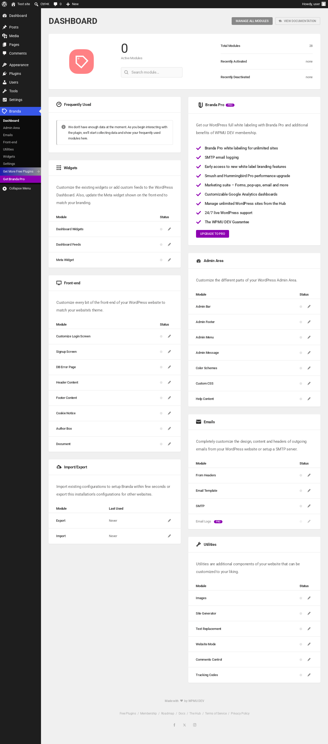Image resolution: width=328 pixels, height=744 pixels.
Task: Click Upgrade to Pro button
Action: [x=212, y=234]
